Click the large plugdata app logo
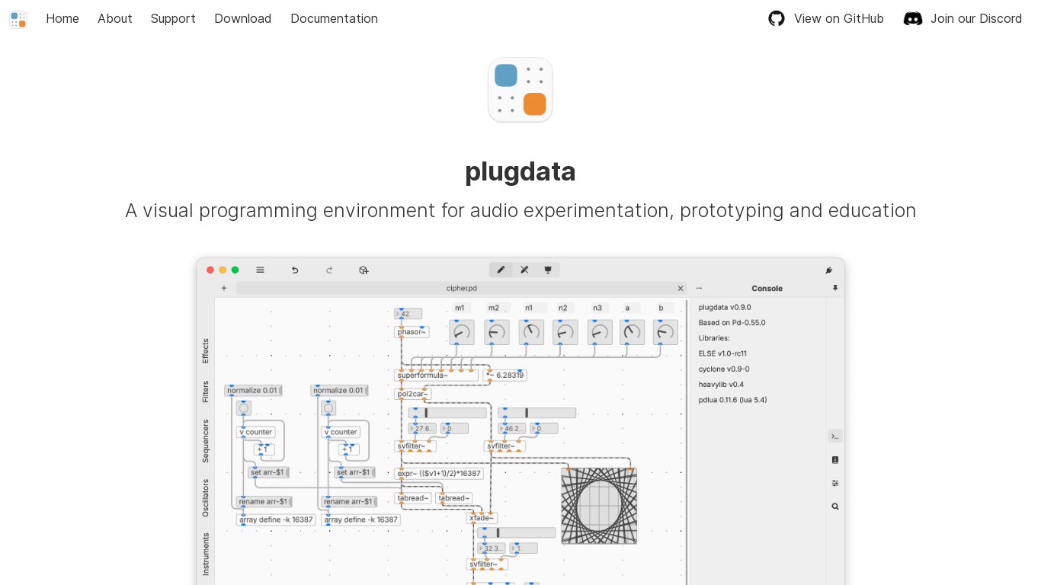This screenshot has height=585, width=1041. pos(520,90)
